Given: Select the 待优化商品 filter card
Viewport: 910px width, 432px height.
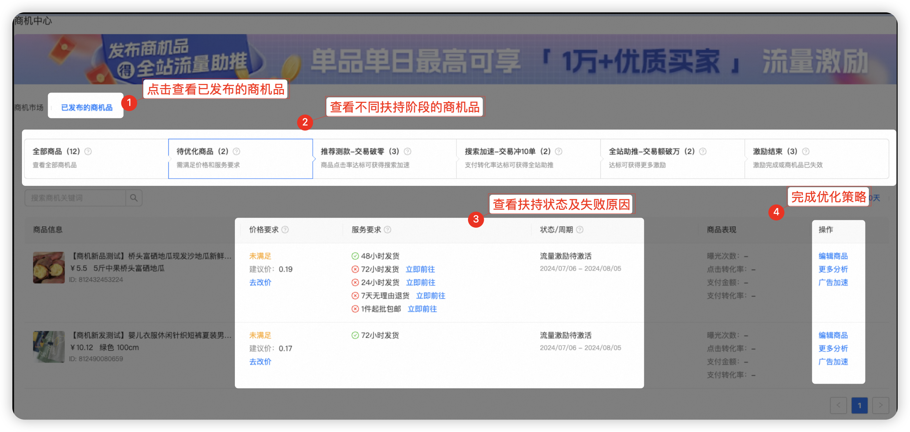Looking at the screenshot, I should click(240, 159).
